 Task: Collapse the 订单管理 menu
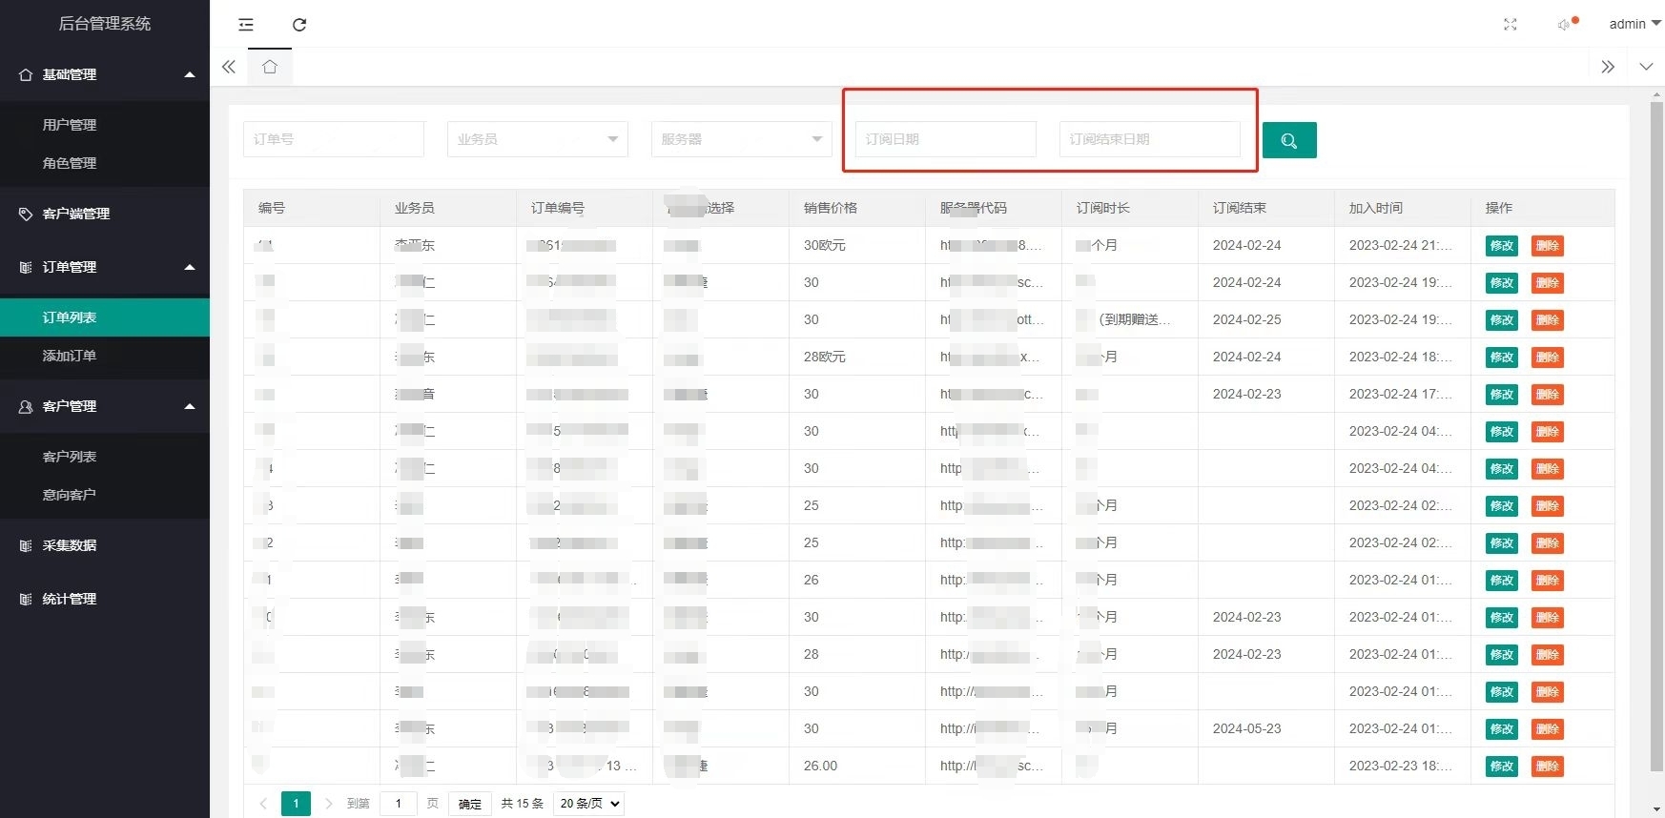(105, 267)
